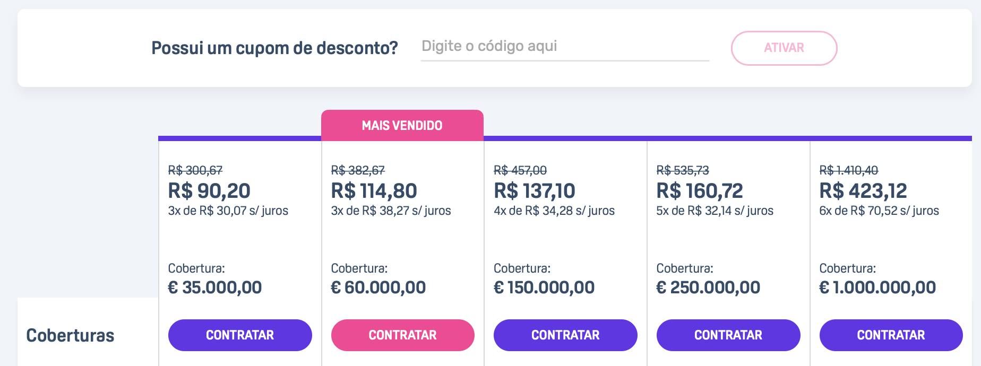Screen dimensions: 981x366
Task: Click the R$ 90,20 price
Action: tap(209, 190)
